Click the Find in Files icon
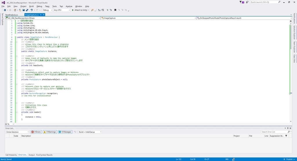297x161 pixels. 92,10
